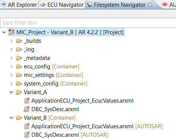Click DBC_SysDesc.arxml warning file icon under Variant_A
The height and width of the screenshot is (139, 176).
coord(26,109)
